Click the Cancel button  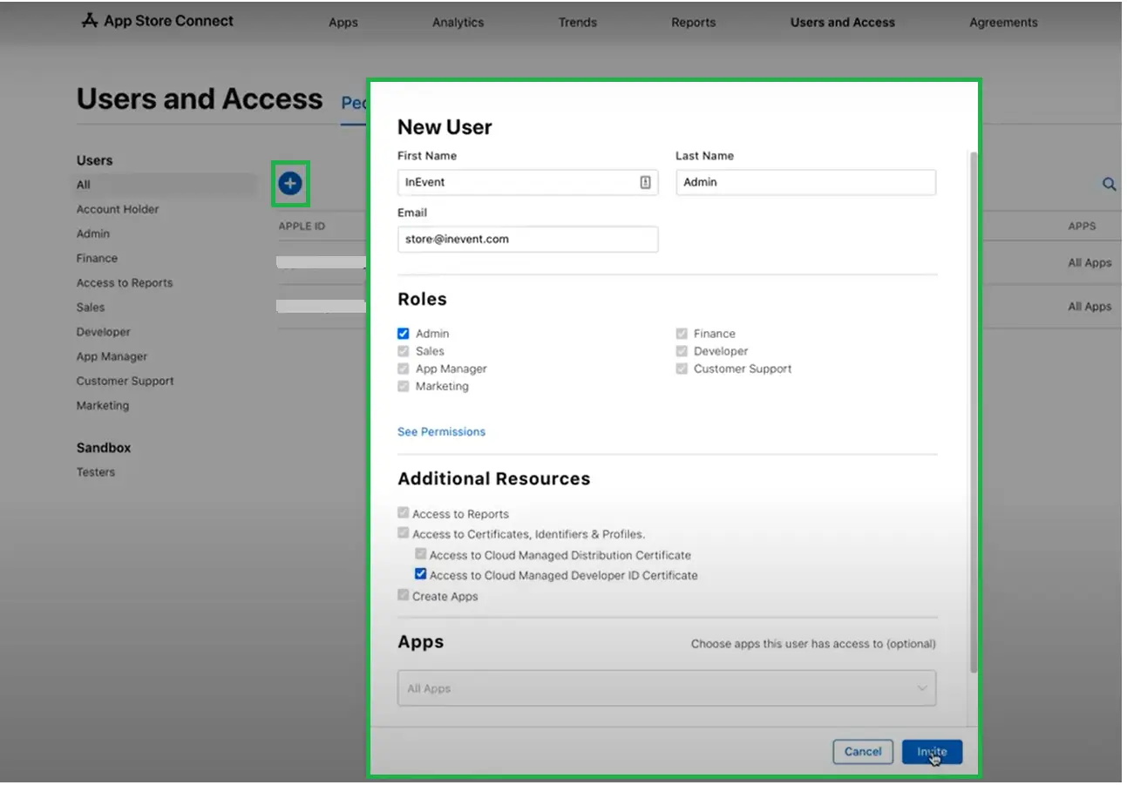coord(863,752)
